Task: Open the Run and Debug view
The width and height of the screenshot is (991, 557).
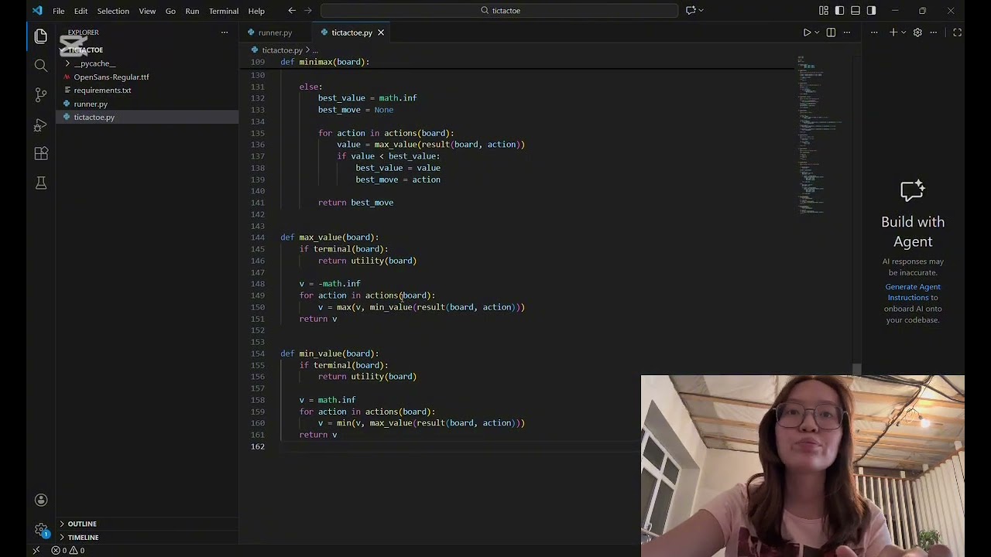Action: tap(41, 125)
